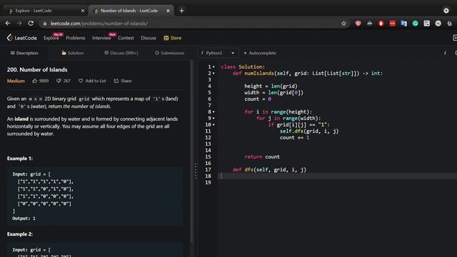
Task: Click the problem description scrollbar
Action: click(191, 151)
